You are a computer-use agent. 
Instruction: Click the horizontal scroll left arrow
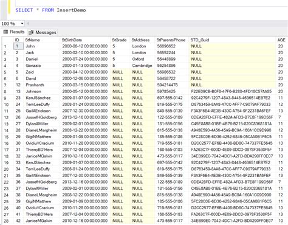tap(28, 24)
